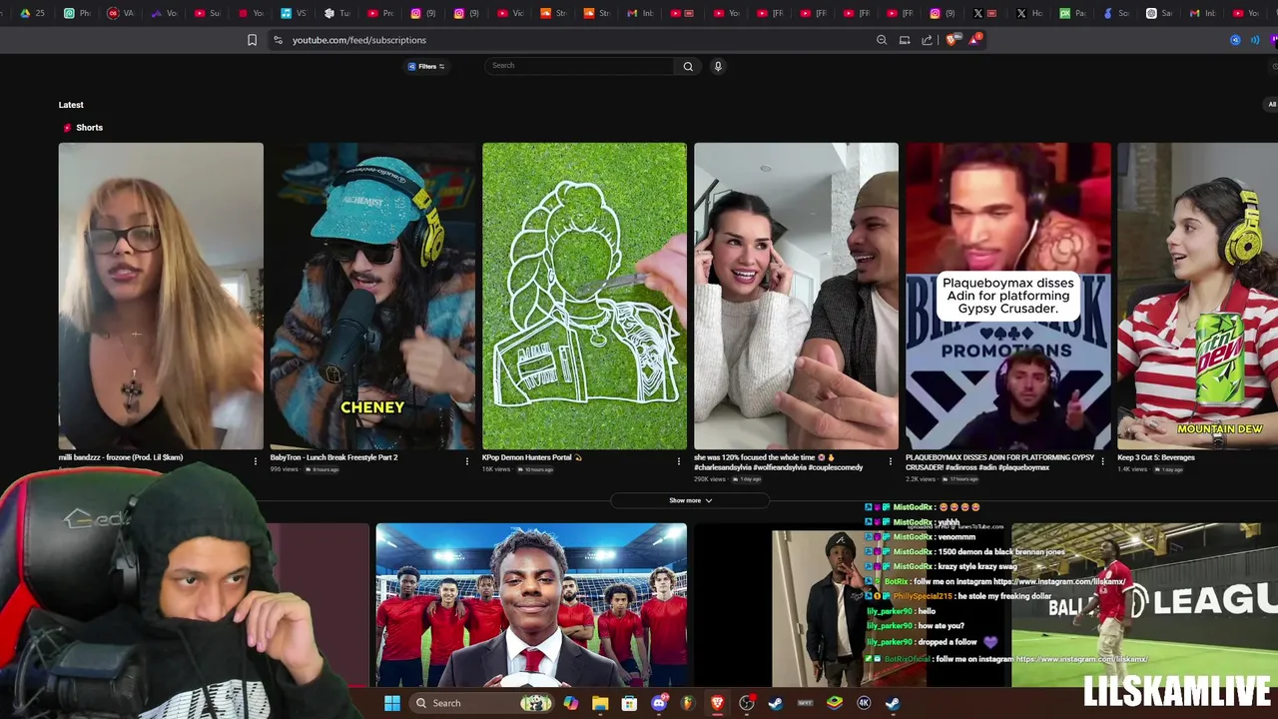Open options menu for KPop Demon Hunters short
The width and height of the screenshot is (1278, 719).
pyautogui.click(x=679, y=461)
